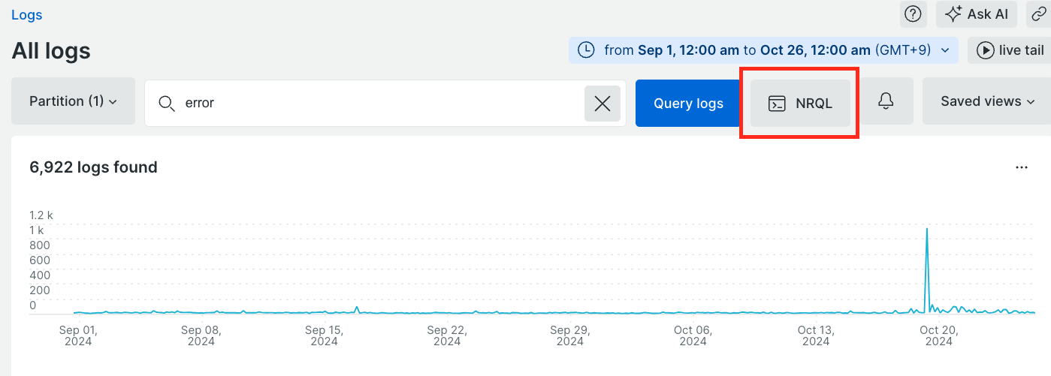Open the chart three-dot menu
The width and height of the screenshot is (1051, 376).
tap(1021, 167)
